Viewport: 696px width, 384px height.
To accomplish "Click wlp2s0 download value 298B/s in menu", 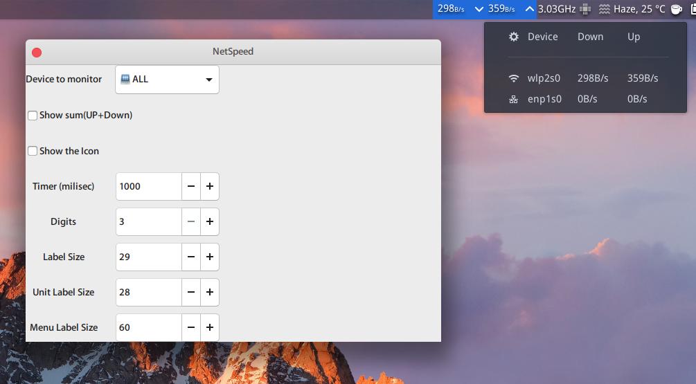I will coord(593,78).
